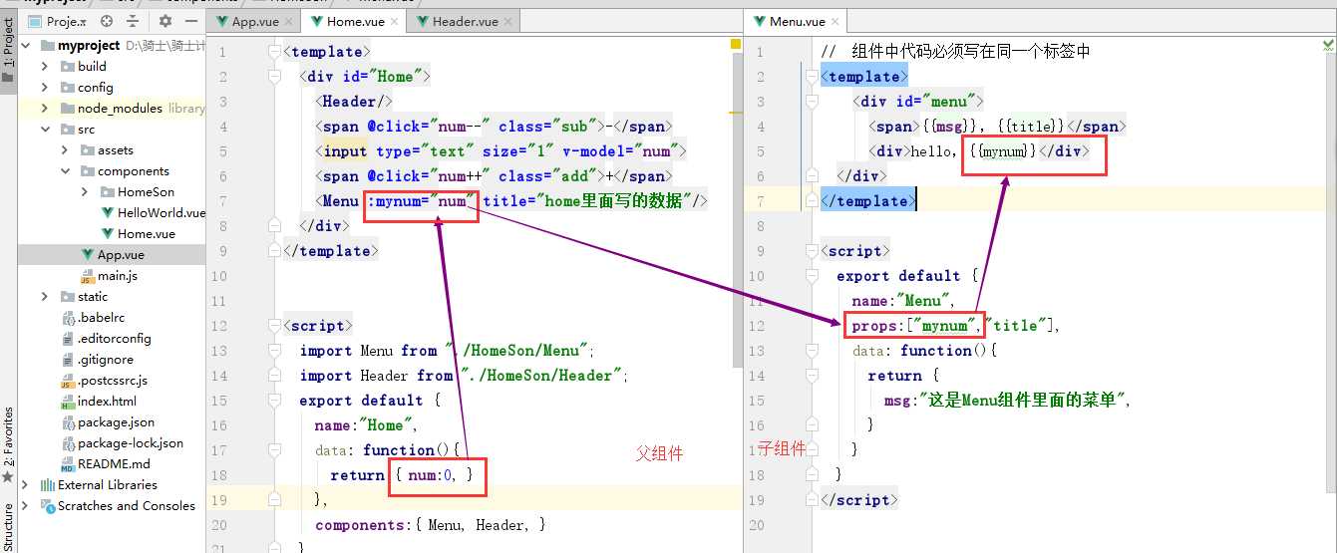Image resolution: width=1337 pixels, height=553 pixels.
Task: Select the Menu.vue tab in the right pane
Action: coord(795,21)
